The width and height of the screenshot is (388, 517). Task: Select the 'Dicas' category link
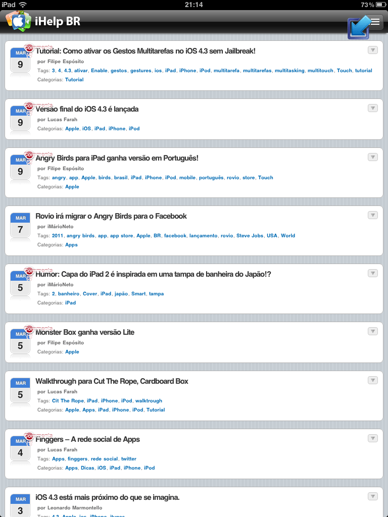tap(87, 468)
